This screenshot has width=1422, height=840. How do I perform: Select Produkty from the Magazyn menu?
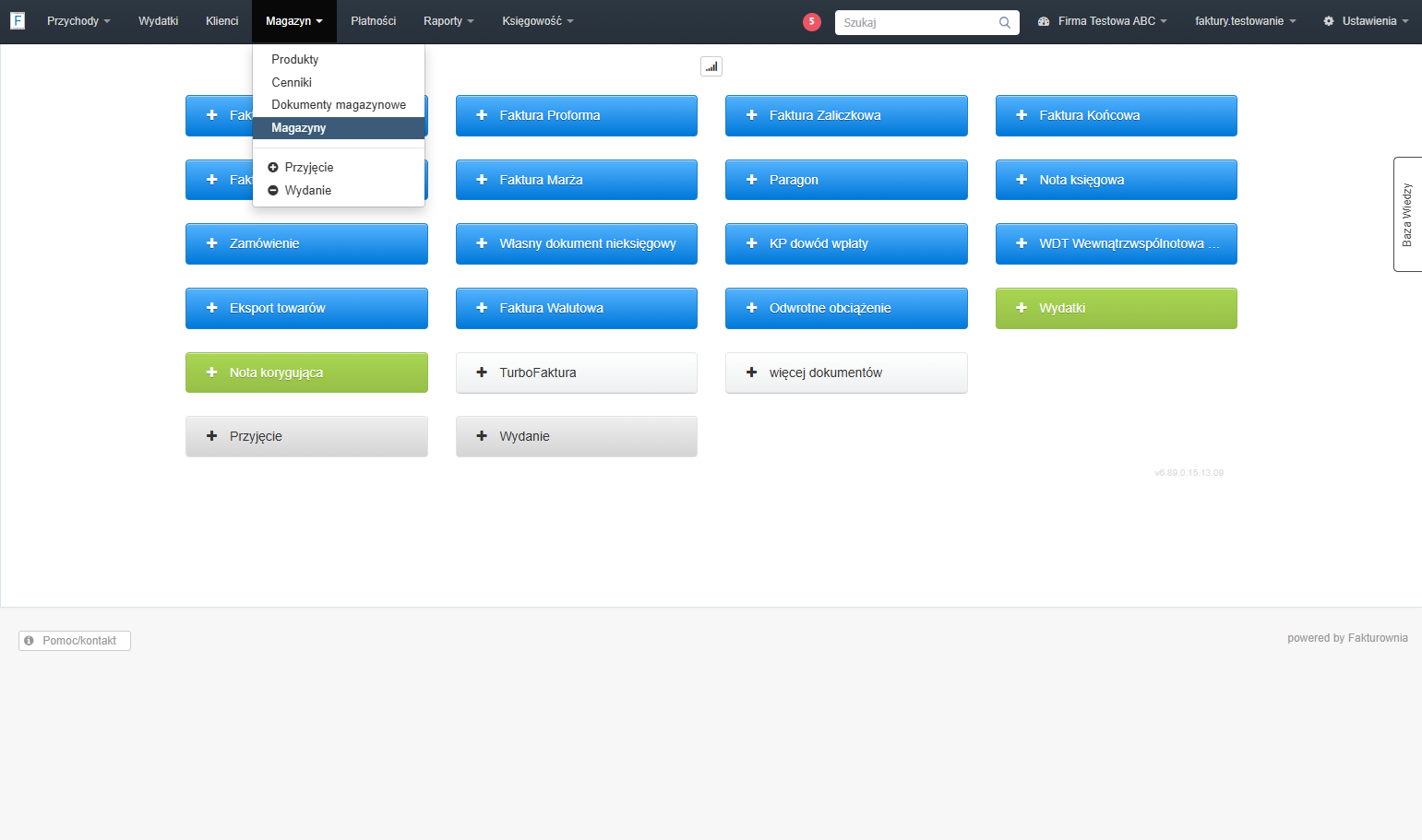click(339, 59)
